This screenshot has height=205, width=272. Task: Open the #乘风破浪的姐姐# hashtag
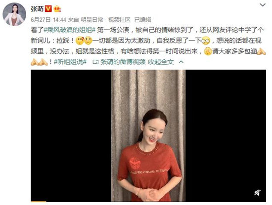pyautogui.click(x=69, y=30)
